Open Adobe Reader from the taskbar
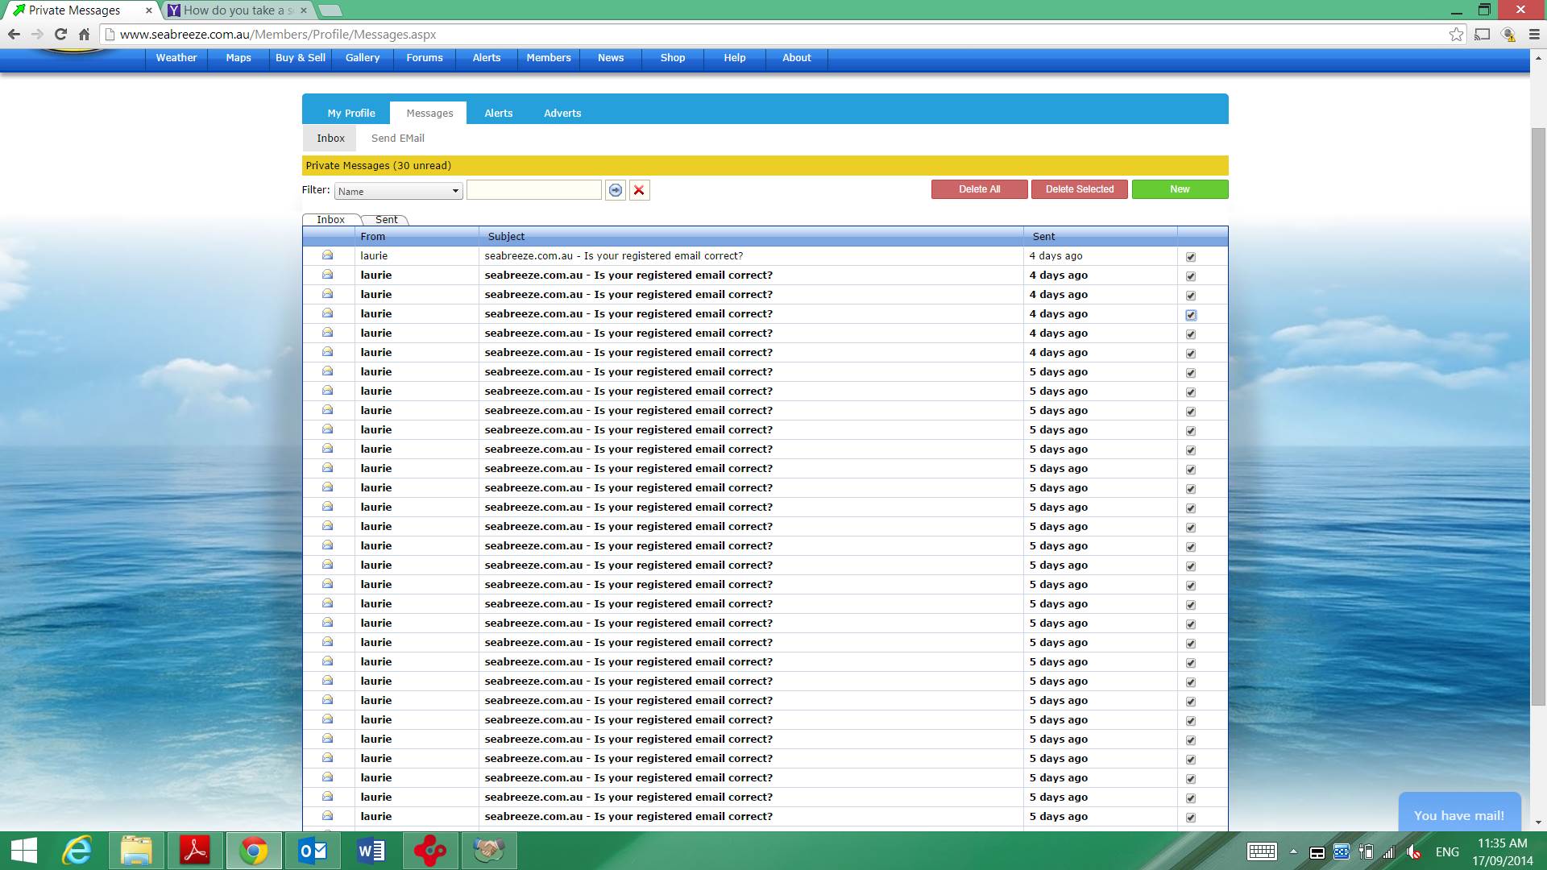The height and width of the screenshot is (870, 1547). pos(195,851)
